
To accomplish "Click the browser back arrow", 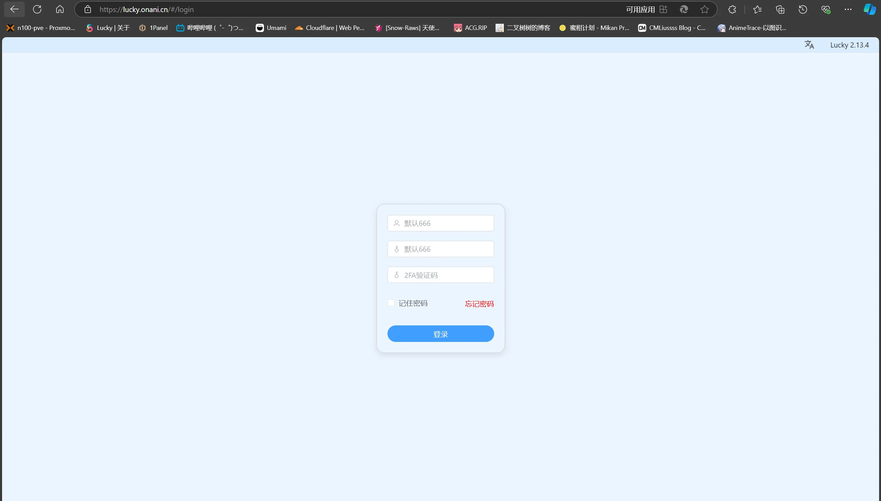I will 14,9.
